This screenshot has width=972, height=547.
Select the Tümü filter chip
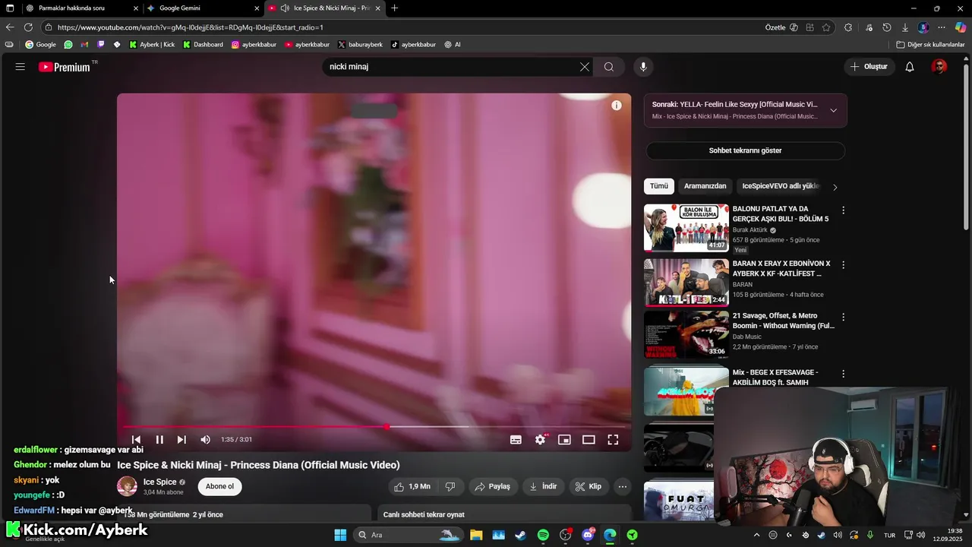(658, 186)
